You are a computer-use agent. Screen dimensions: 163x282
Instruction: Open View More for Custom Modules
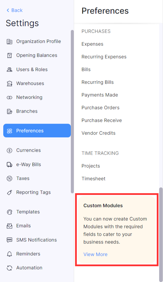(95, 254)
